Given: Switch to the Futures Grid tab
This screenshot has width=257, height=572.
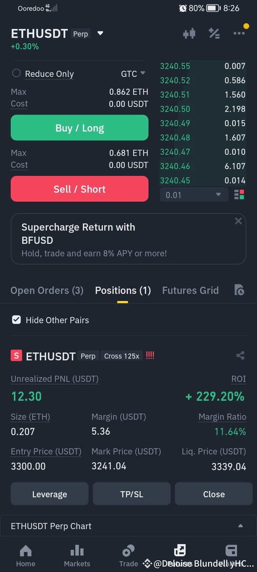Looking at the screenshot, I should 190,290.
